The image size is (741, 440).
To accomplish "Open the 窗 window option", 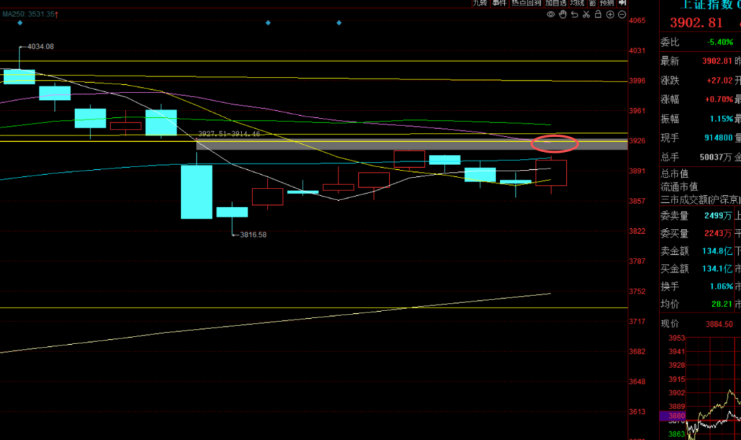I will tap(592, 3).
